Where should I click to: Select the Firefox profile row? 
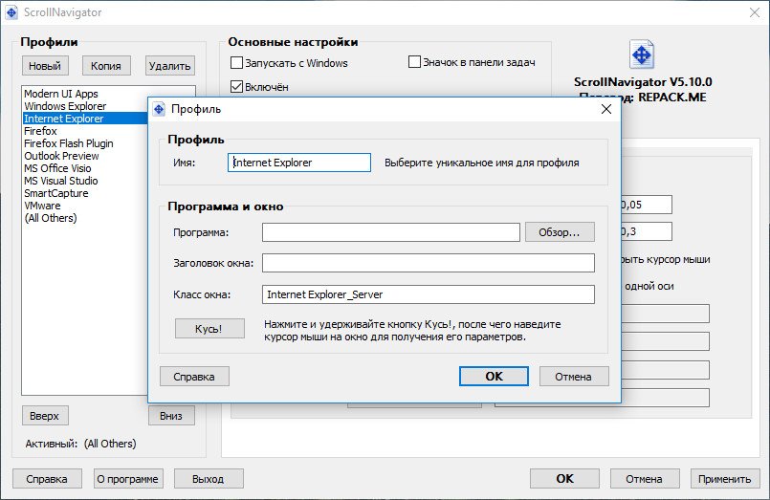coord(85,131)
